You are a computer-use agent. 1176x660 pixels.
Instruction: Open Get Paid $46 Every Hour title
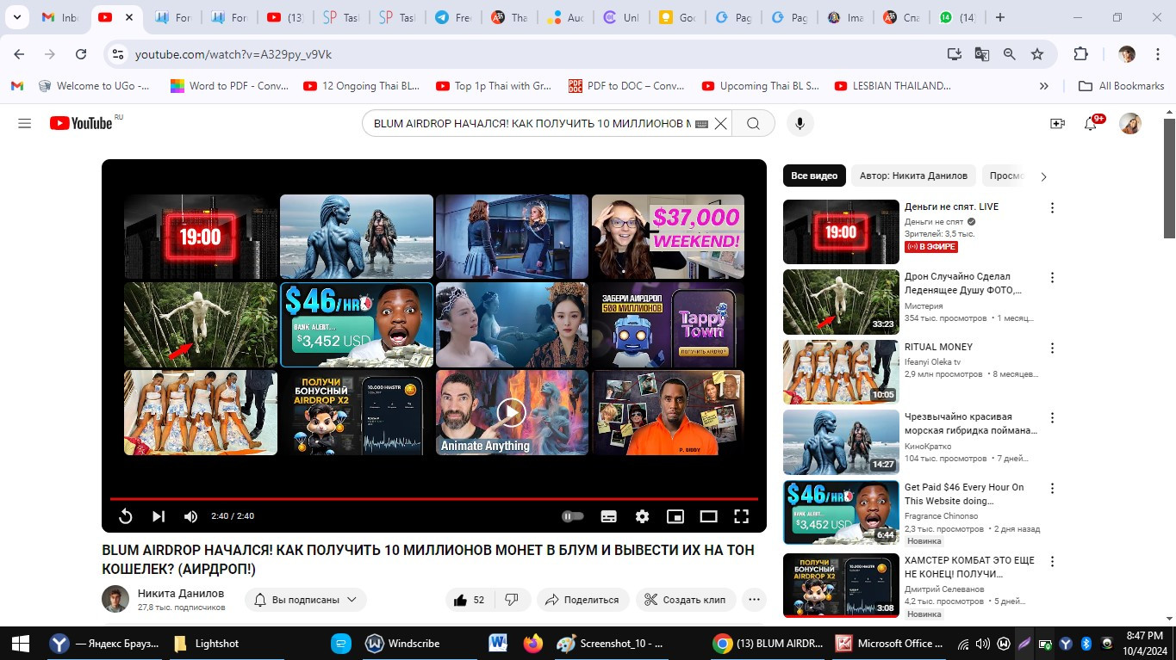(x=964, y=494)
